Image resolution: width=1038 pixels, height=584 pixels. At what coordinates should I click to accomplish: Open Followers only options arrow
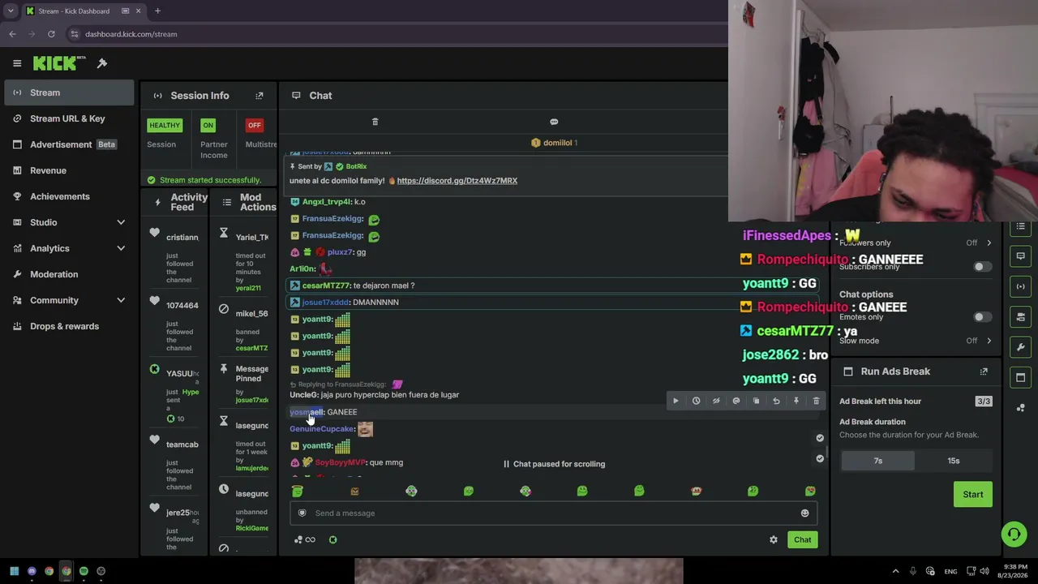[989, 243]
